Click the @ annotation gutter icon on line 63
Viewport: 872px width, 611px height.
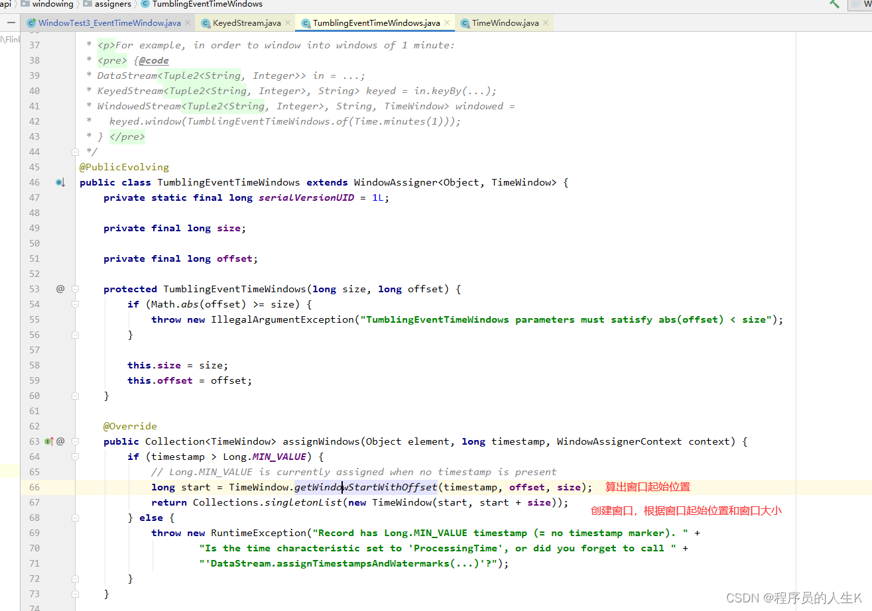(60, 441)
